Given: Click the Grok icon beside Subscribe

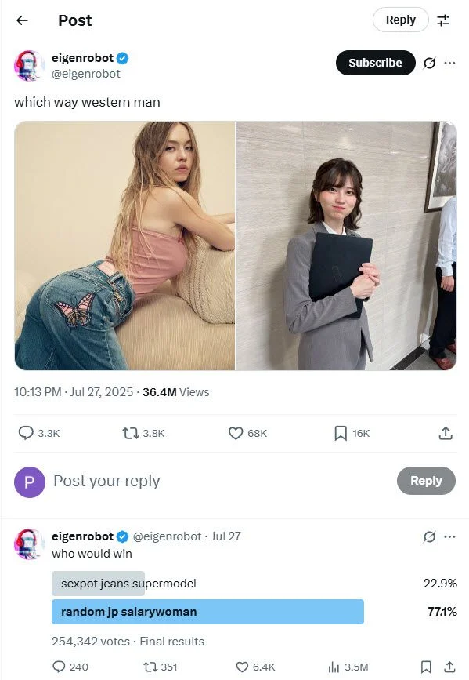Looking at the screenshot, I should click(429, 64).
